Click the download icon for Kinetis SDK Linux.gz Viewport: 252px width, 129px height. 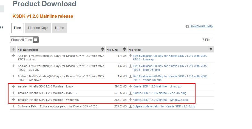click(x=131, y=86)
